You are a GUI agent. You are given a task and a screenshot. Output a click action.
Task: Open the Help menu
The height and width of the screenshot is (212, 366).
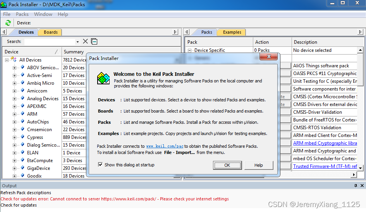(63, 14)
